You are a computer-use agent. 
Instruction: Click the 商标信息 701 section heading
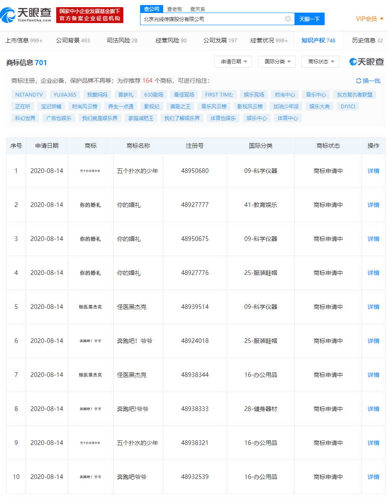click(x=26, y=63)
